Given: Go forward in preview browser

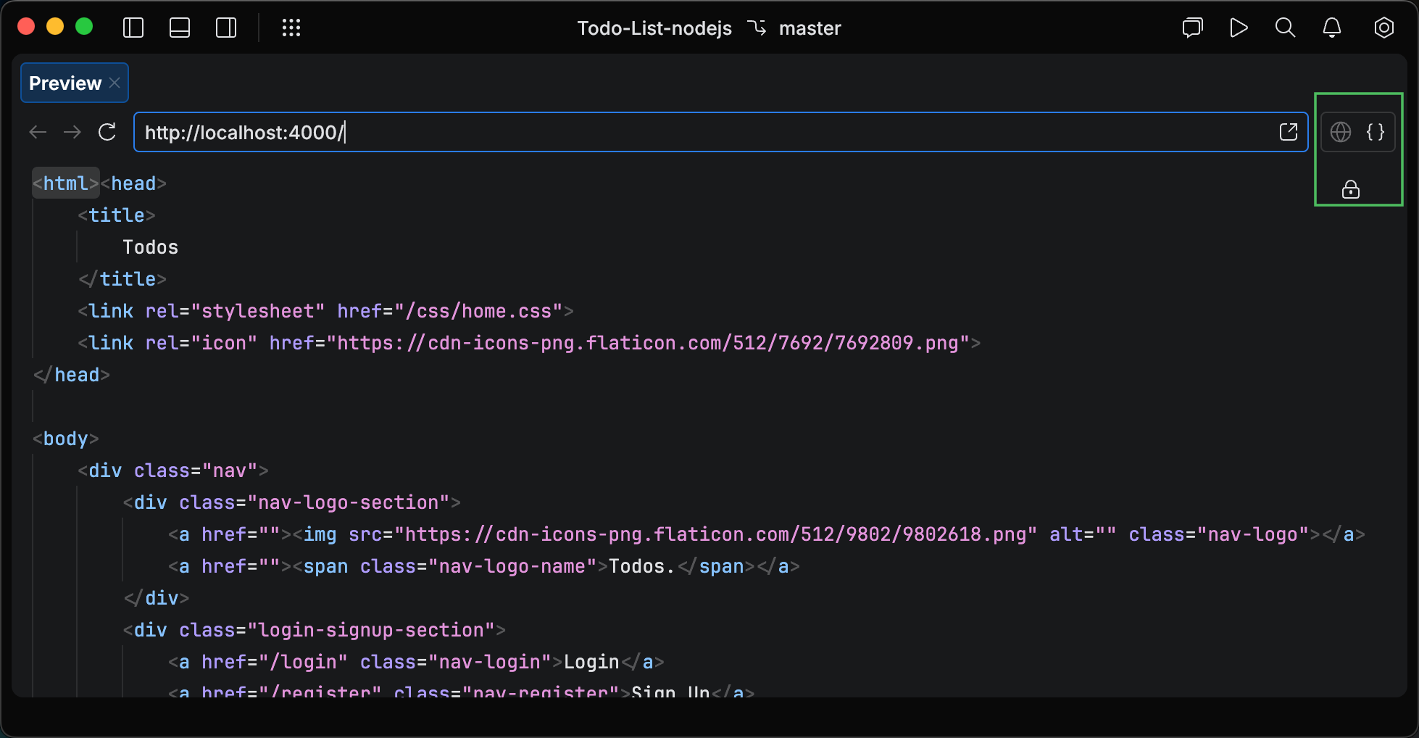Looking at the screenshot, I should pos(72,132).
